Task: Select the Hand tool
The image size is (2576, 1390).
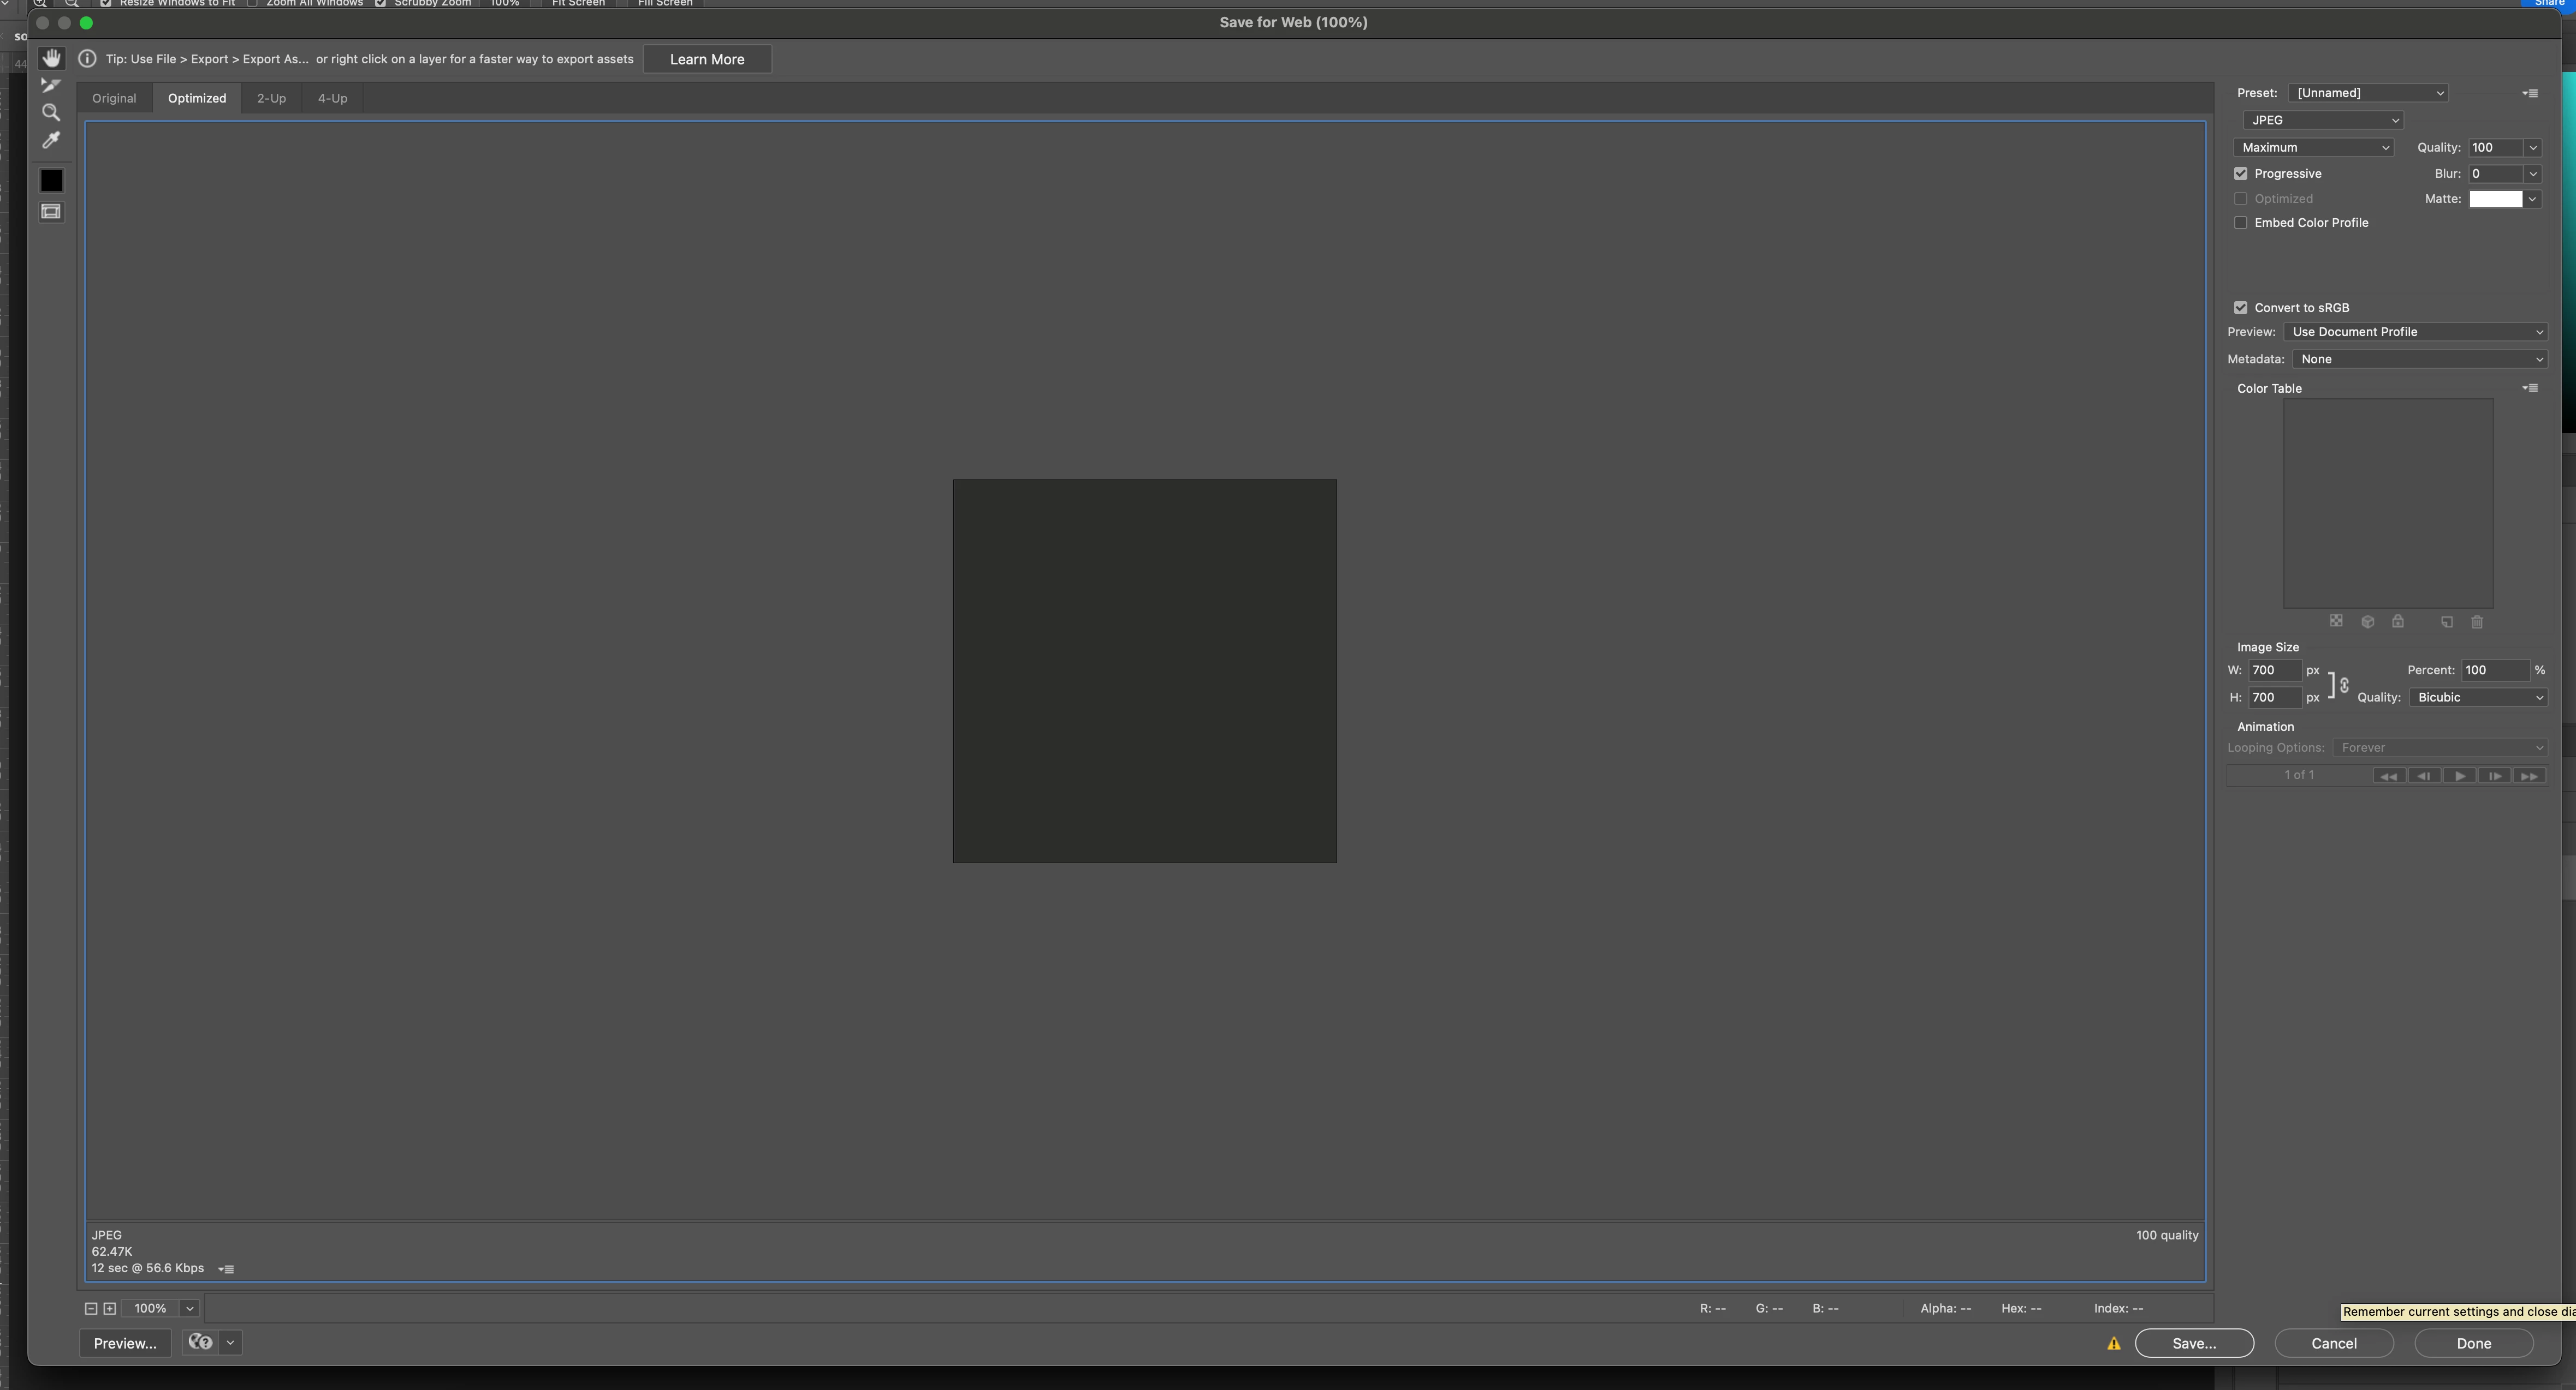Action: tap(51, 58)
